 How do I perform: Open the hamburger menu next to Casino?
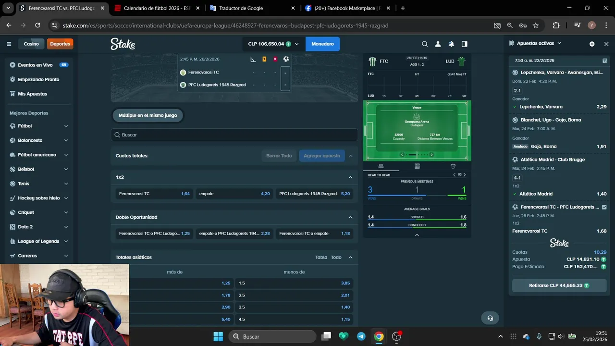click(x=9, y=44)
